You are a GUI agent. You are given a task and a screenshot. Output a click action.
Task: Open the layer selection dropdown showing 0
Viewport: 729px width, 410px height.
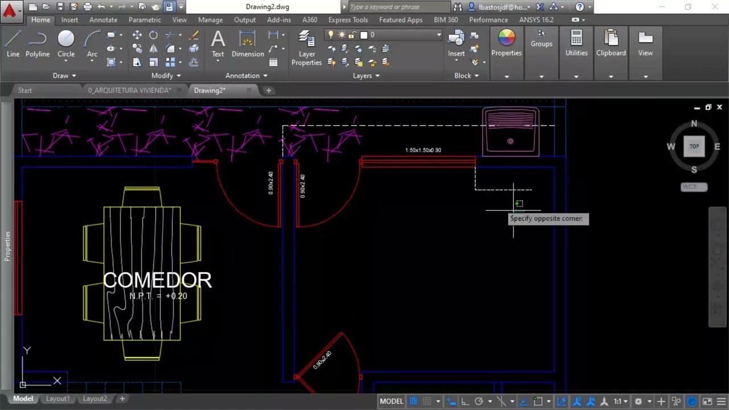[x=384, y=35]
